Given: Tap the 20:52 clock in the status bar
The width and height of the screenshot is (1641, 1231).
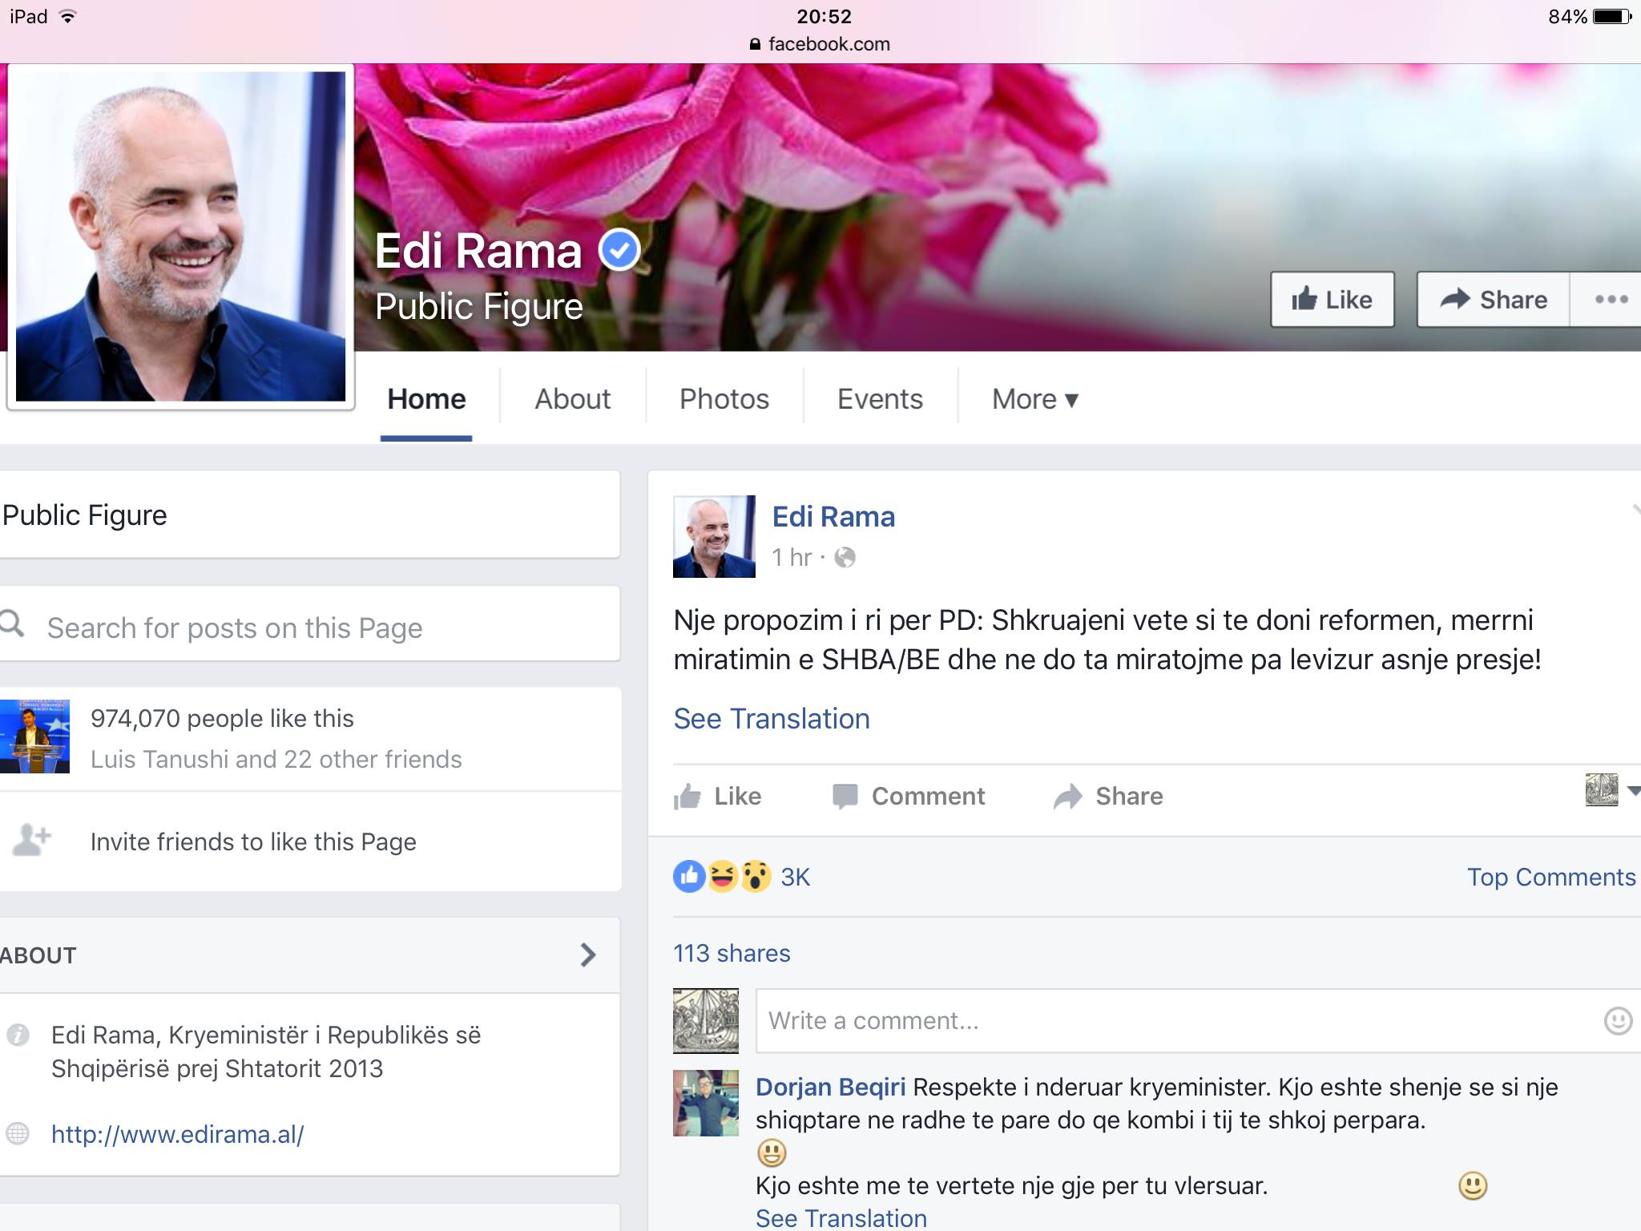Looking at the screenshot, I should click(825, 16).
